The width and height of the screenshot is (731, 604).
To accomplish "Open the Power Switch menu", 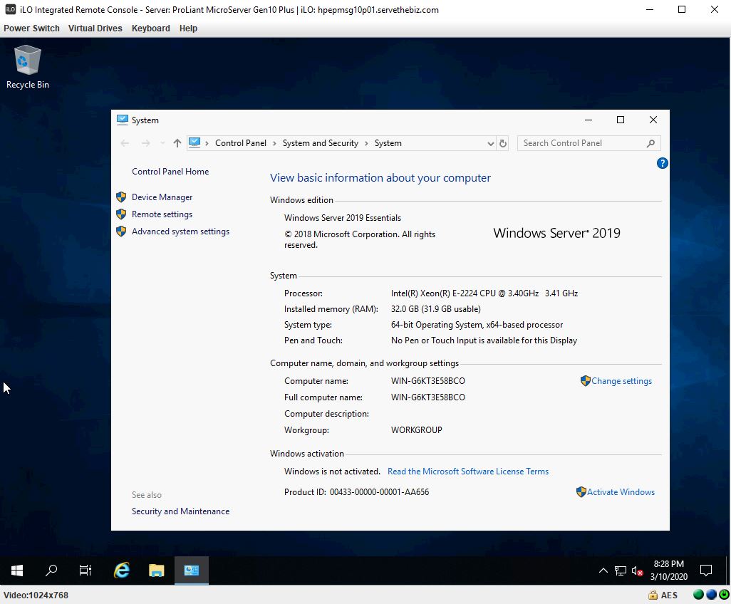I will tap(31, 28).
